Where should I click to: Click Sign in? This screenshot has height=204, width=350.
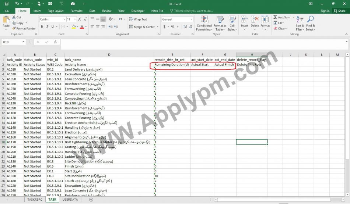click(325, 11)
